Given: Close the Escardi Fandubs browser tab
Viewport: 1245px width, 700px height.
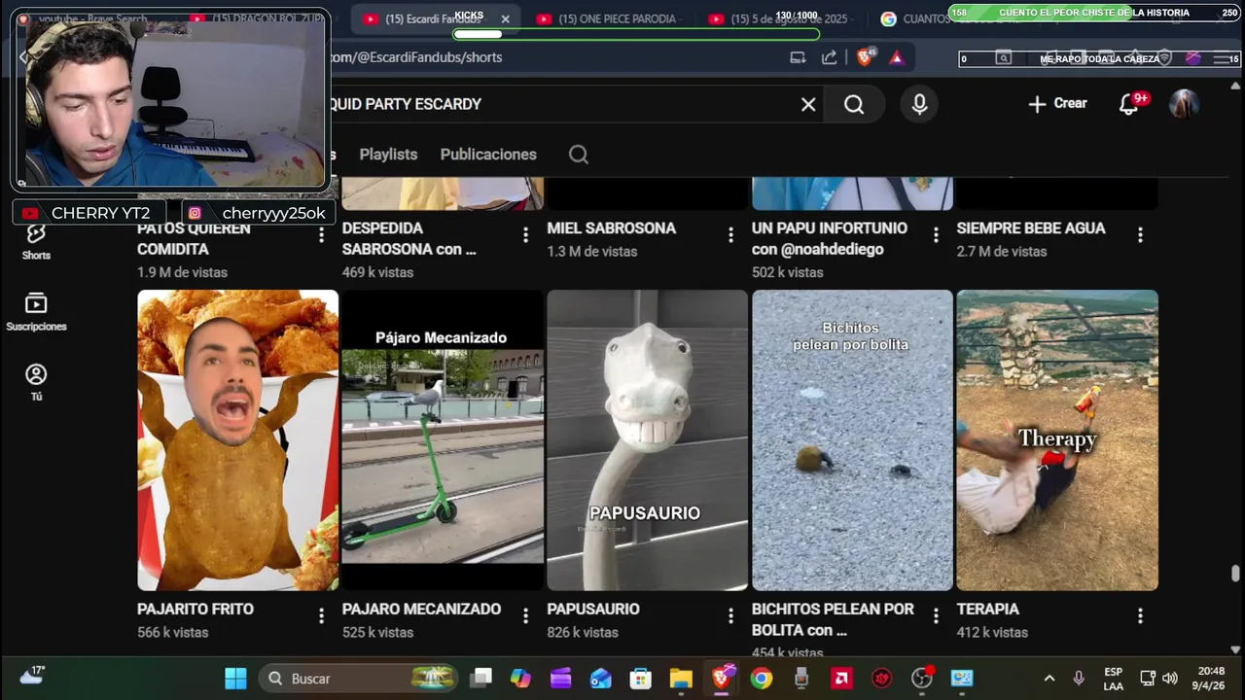Looking at the screenshot, I should tap(505, 18).
